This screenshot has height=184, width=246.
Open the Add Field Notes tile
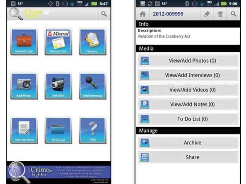(x=24, y=130)
